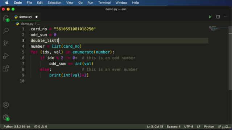Screen dimensions: 232x130
Task: Open the Terminal menu
Action: 104,3
